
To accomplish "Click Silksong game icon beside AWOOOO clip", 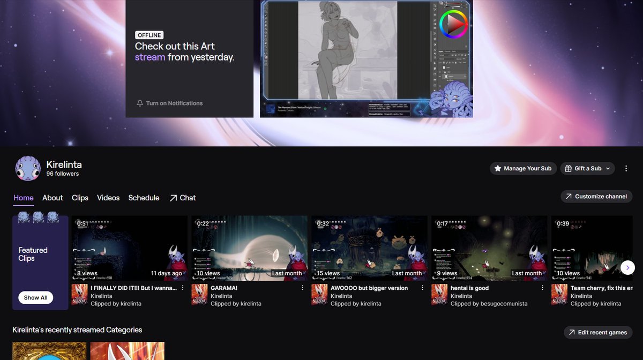I will pos(319,295).
